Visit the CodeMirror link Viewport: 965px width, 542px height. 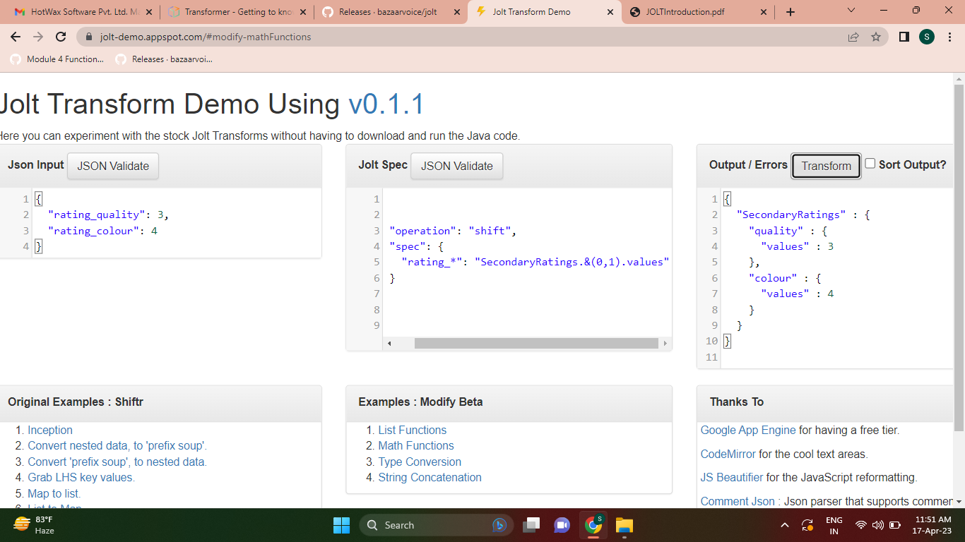tap(728, 454)
